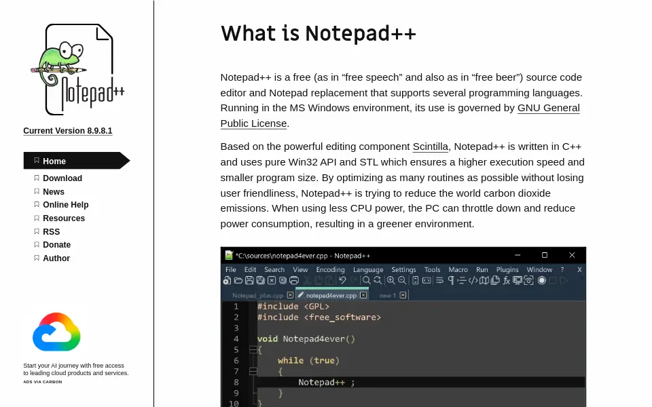Open the Language menu
Image resolution: width=652 pixels, height=407 pixels.
pos(368,269)
